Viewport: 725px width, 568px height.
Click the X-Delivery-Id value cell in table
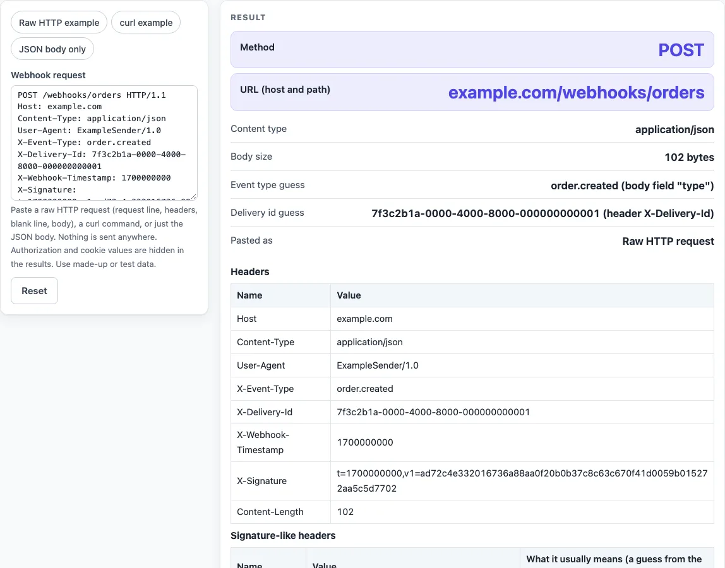(x=522, y=411)
